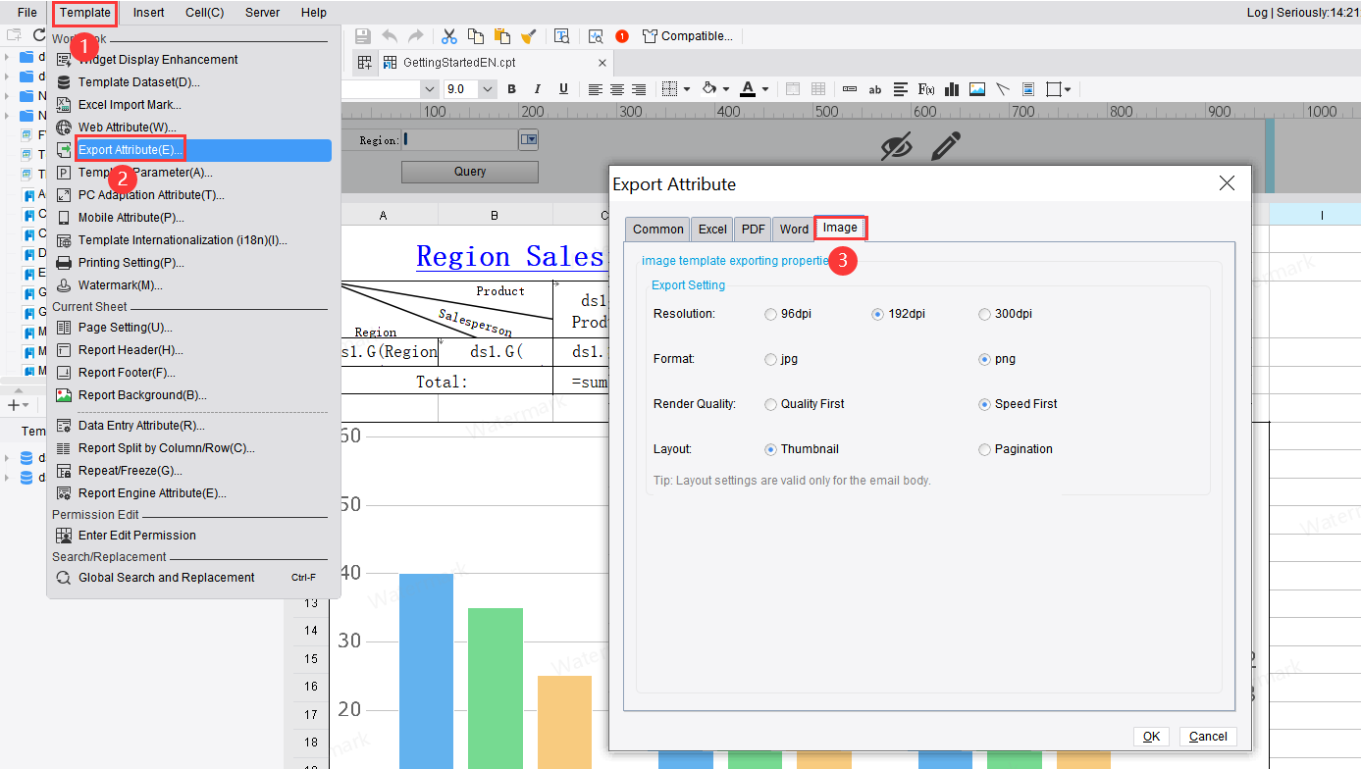Click the Redo arrow icon
The width and height of the screenshot is (1361, 769).
tap(416, 36)
